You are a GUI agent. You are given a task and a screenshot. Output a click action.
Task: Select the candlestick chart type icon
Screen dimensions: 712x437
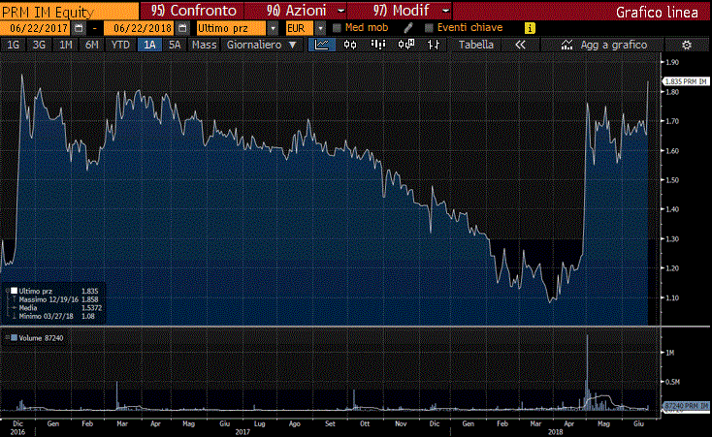(x=350, y=45)
